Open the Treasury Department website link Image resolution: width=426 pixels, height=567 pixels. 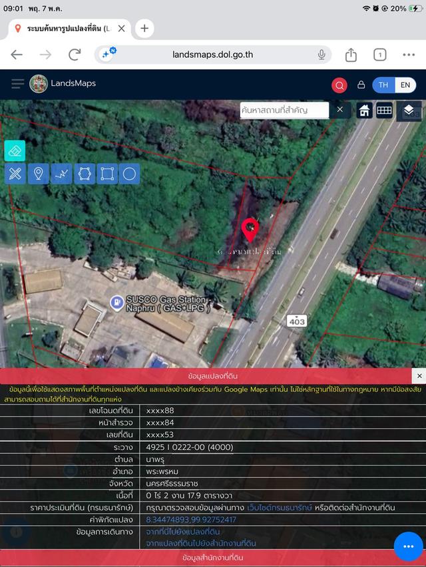(x=280, y=508)
